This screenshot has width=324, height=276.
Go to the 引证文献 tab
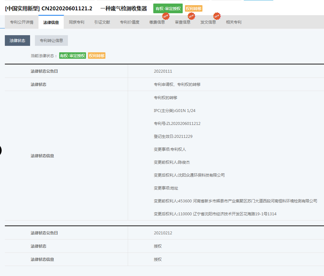click(102, 22)
